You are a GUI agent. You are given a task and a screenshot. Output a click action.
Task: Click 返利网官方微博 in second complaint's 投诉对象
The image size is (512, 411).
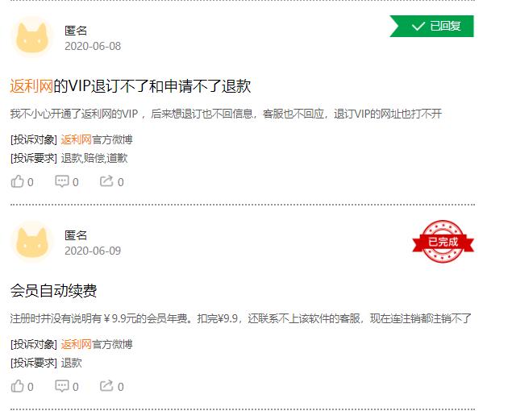(97, 344)
